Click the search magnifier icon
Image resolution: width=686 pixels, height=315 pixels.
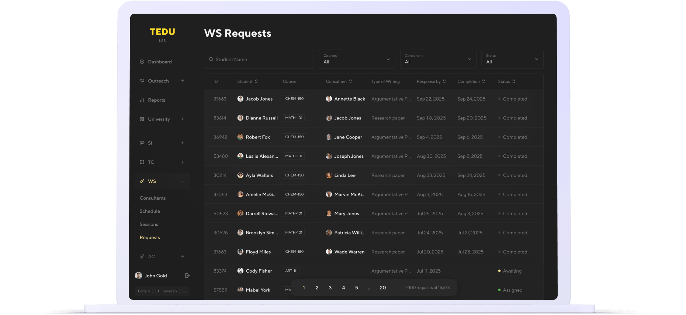coord(211,59)
